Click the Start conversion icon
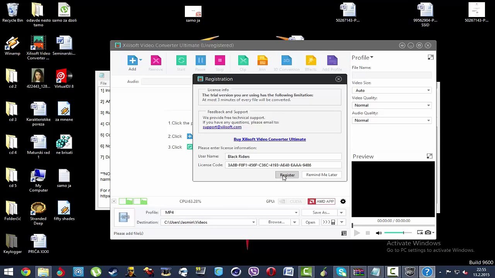The image size is (495, 278). coord(181,60)
